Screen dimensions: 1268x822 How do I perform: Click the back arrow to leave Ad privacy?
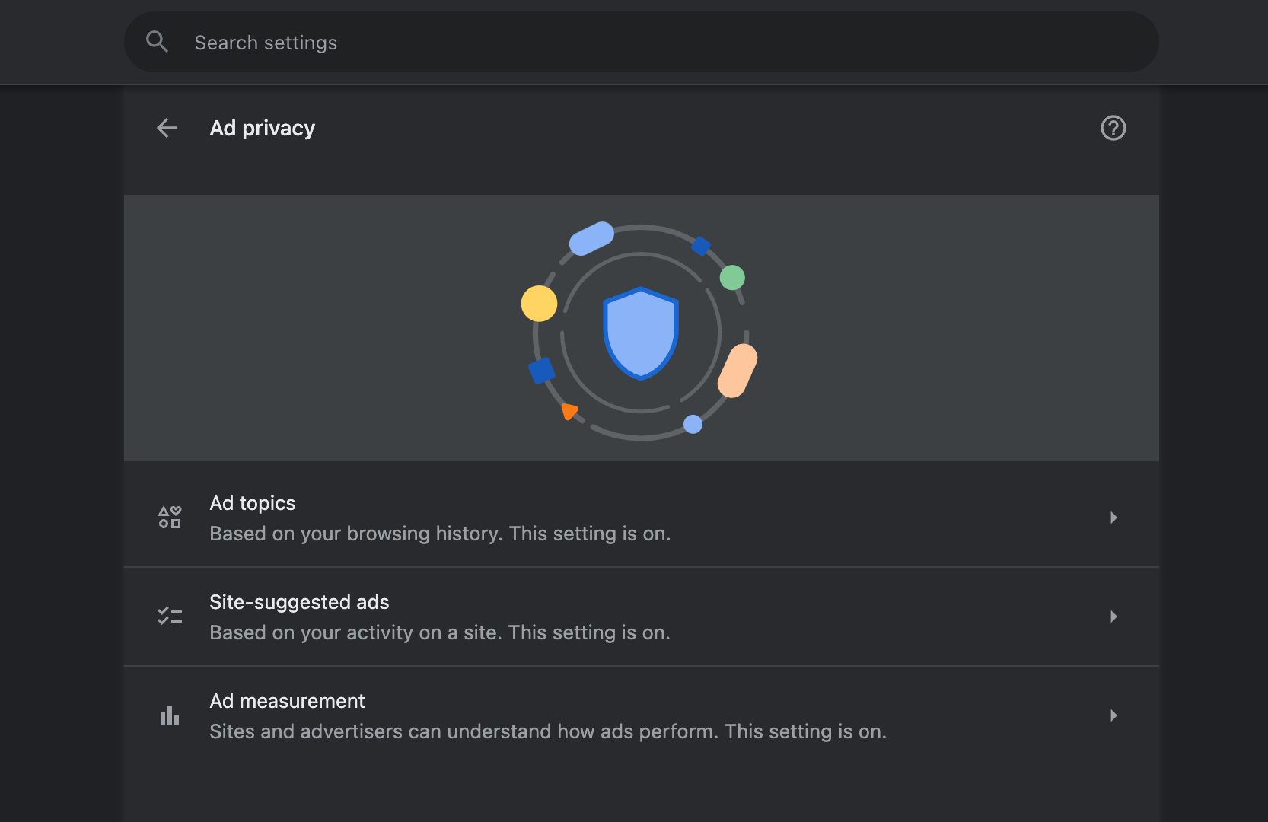pos(167,128)
